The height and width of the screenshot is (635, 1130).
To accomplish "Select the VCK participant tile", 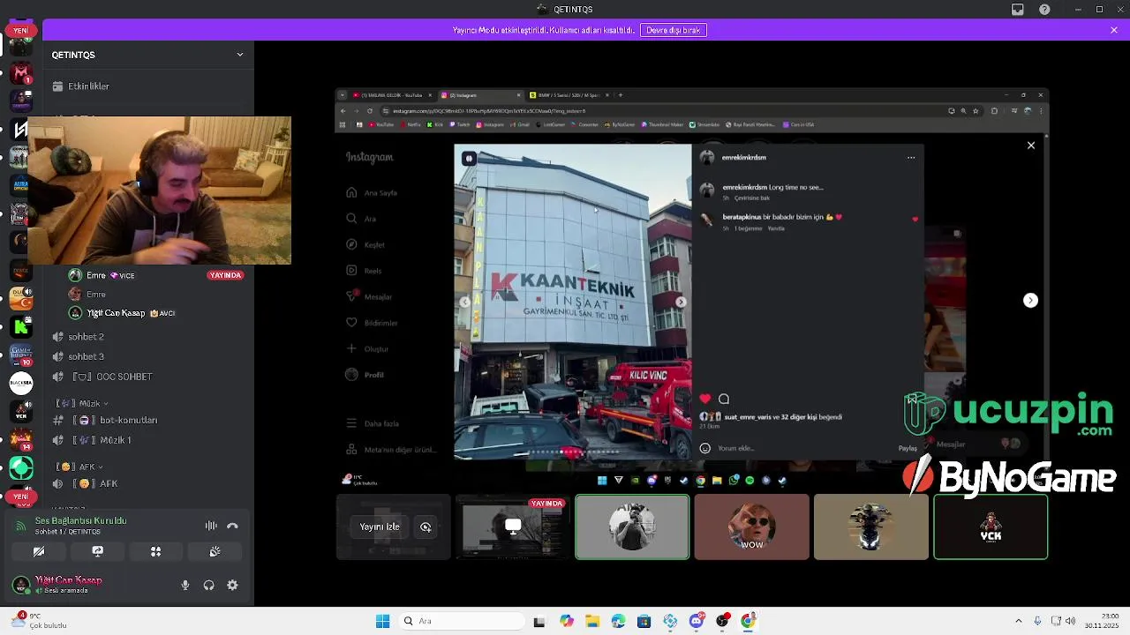I will 991,527.
